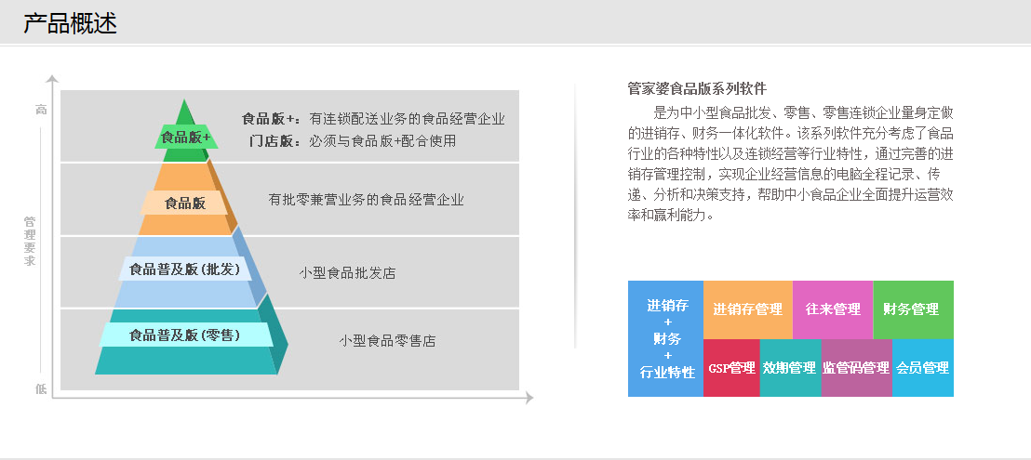Click the 产品概述 heading
The image size is (1031, 460).
71,23
